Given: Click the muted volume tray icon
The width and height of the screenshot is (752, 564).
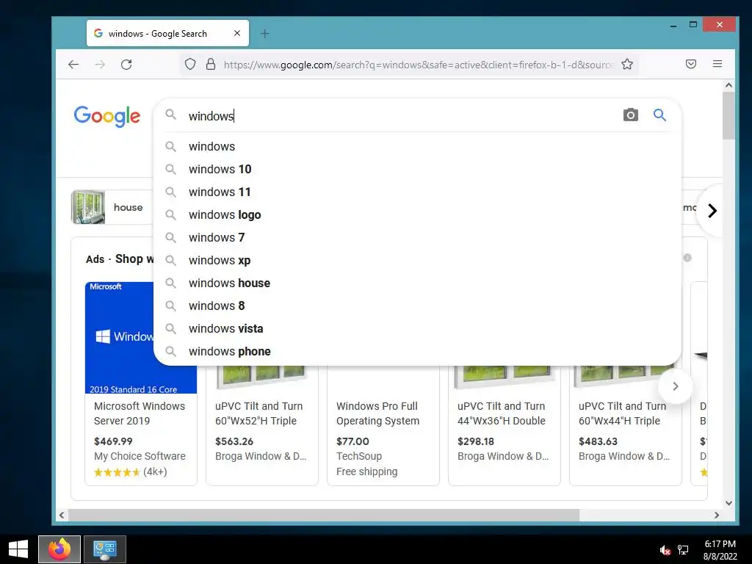Looking at the screenshot, I should click(x=665, y=550).
